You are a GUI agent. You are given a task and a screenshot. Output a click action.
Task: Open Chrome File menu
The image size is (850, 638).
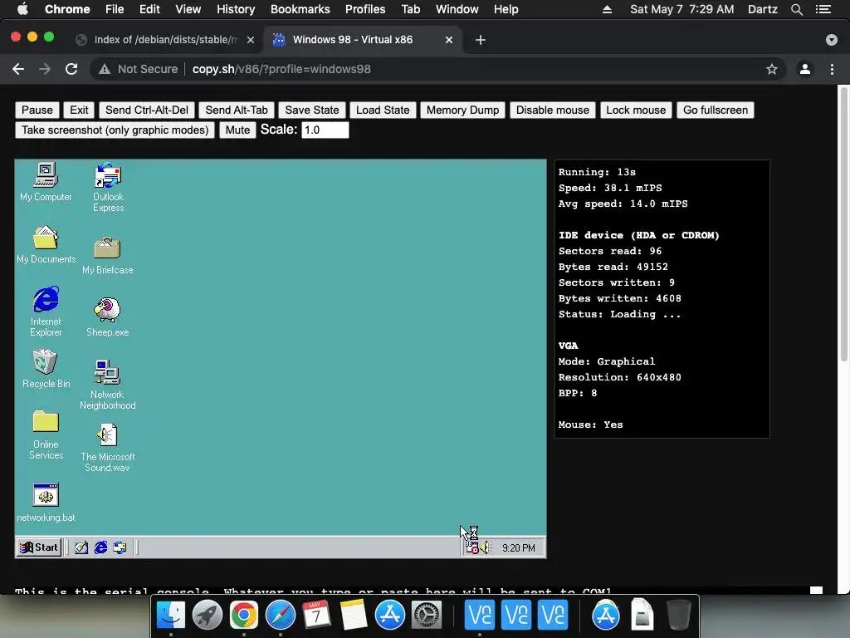tap(115, 9)
